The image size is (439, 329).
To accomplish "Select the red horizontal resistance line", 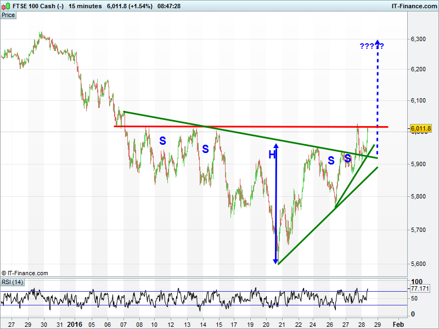I will [x=247, y=127].
